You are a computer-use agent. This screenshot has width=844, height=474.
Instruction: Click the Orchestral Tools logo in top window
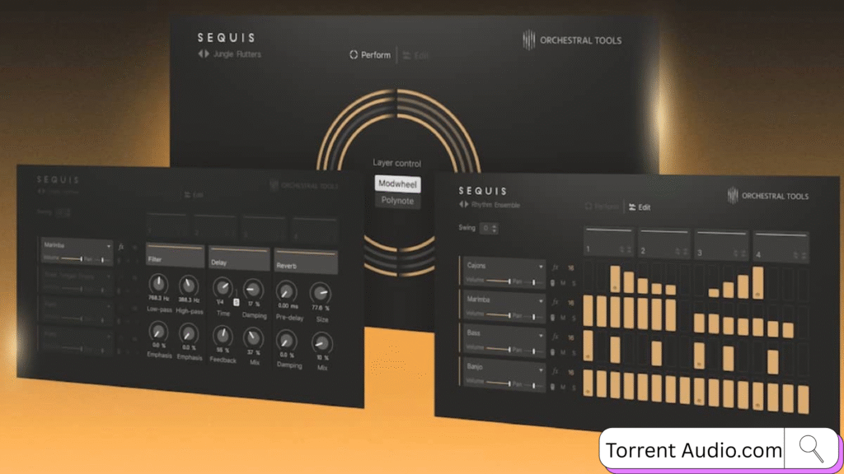pos(572,39)
